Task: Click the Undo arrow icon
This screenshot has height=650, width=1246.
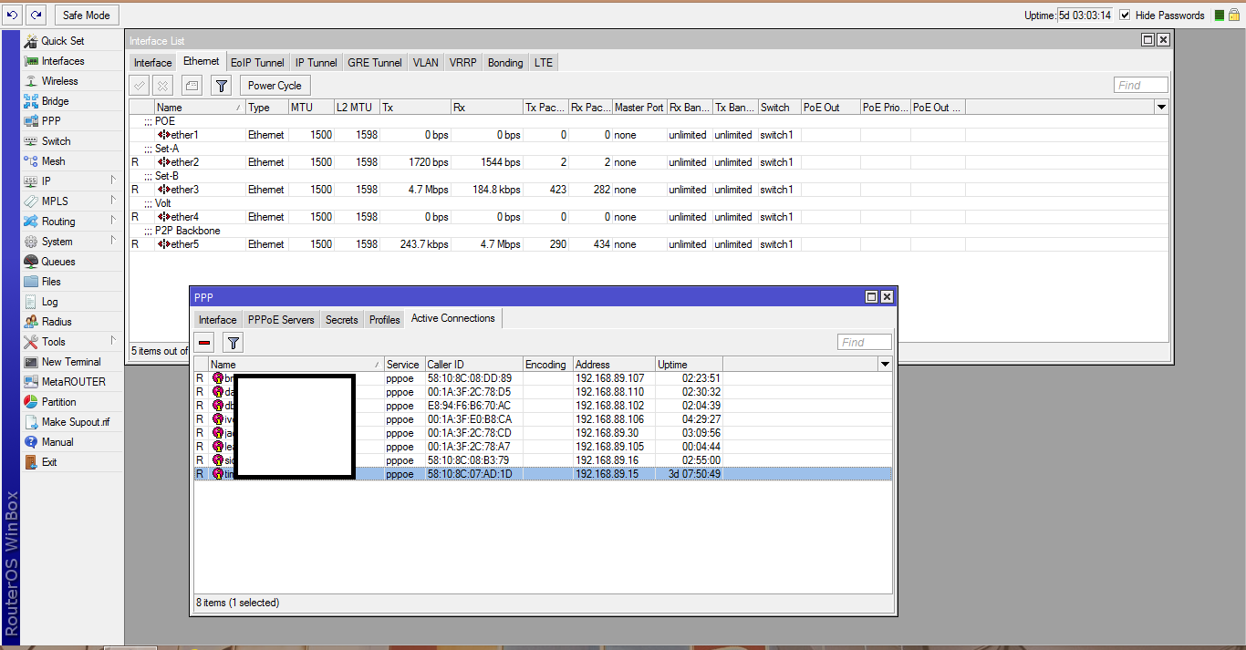Action: pyautogui.click(x=13, y=15)
